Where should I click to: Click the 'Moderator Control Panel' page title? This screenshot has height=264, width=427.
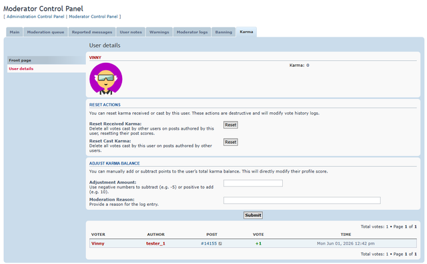click(x=43, y=9)
